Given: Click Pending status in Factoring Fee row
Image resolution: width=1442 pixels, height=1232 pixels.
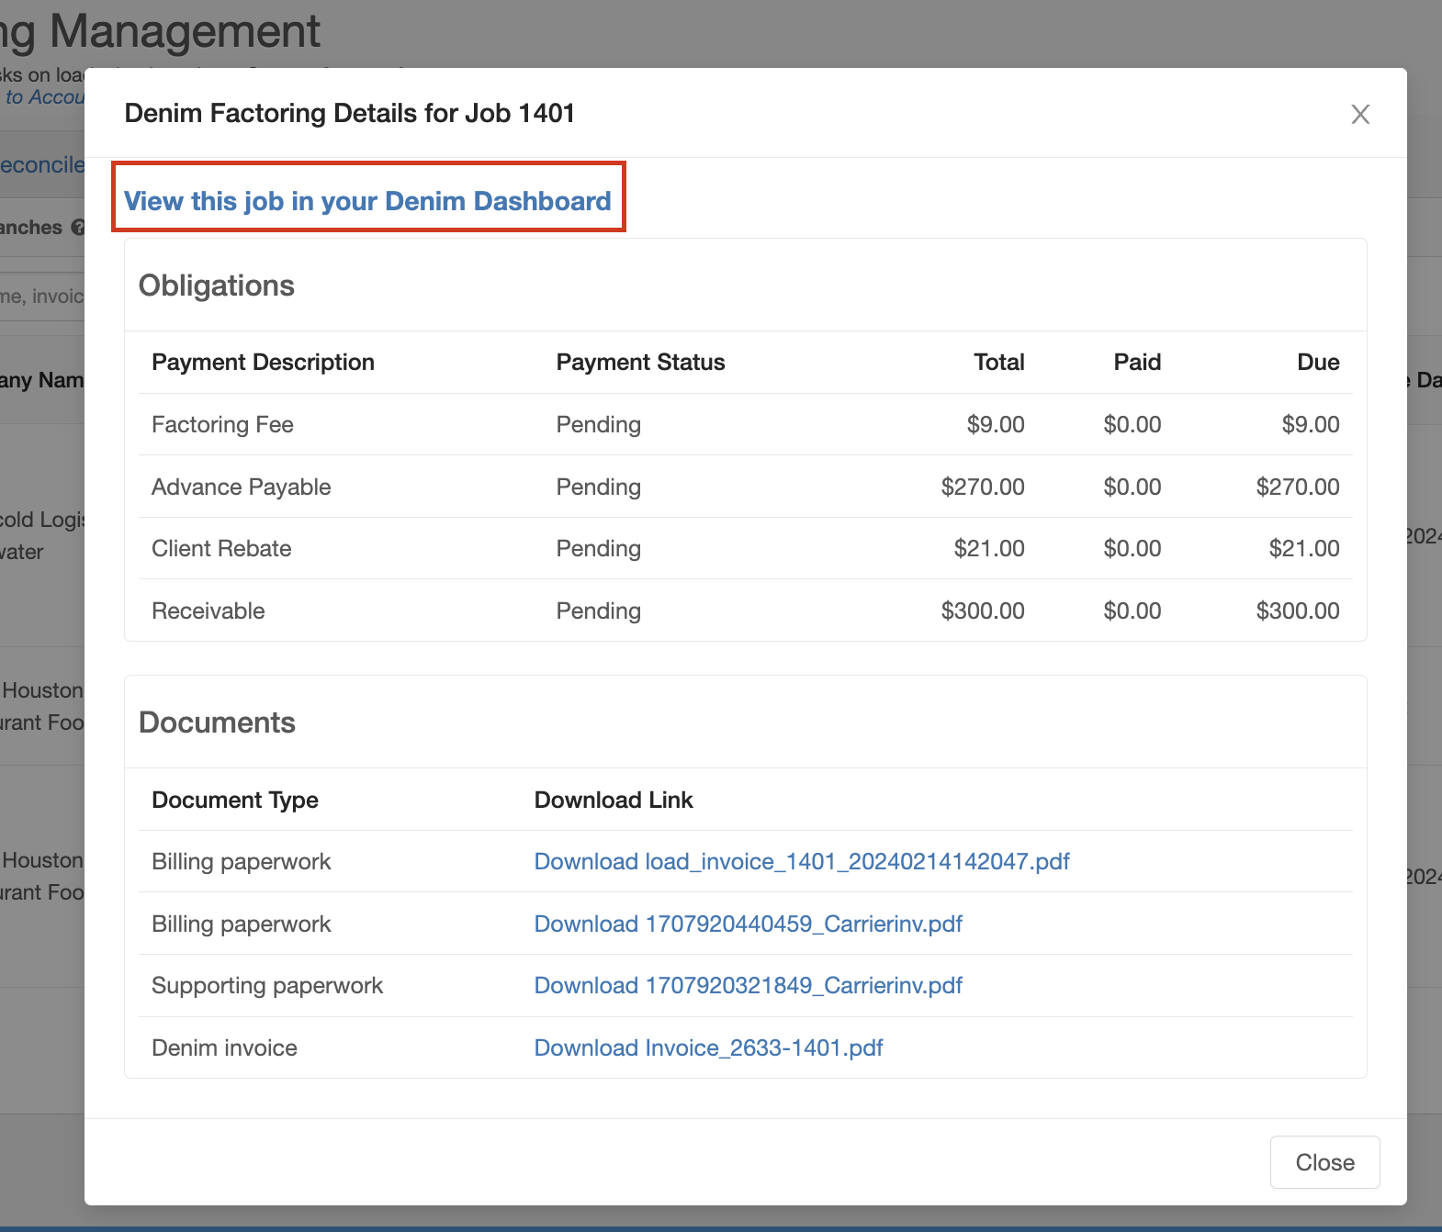Looking at the screenshot, I should coord(599,424).
